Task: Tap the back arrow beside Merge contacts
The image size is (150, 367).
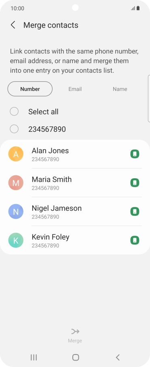Action: (13, 25)
